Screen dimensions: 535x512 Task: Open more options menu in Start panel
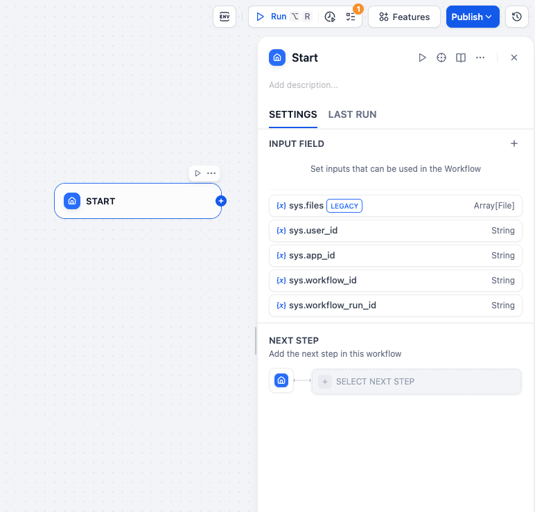click(480, 58)
